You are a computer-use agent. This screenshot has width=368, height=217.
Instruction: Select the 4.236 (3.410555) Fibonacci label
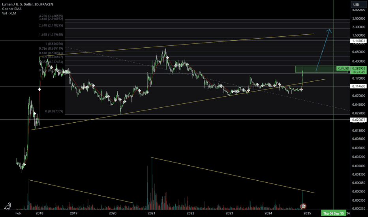pyautogui.click(x=51, y=16)
